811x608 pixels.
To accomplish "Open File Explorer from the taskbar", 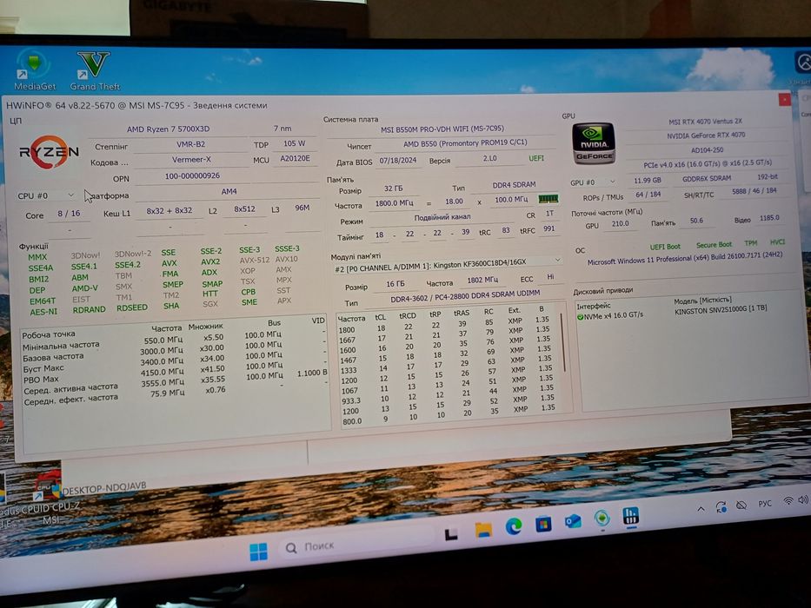I will tap(483, 530).
